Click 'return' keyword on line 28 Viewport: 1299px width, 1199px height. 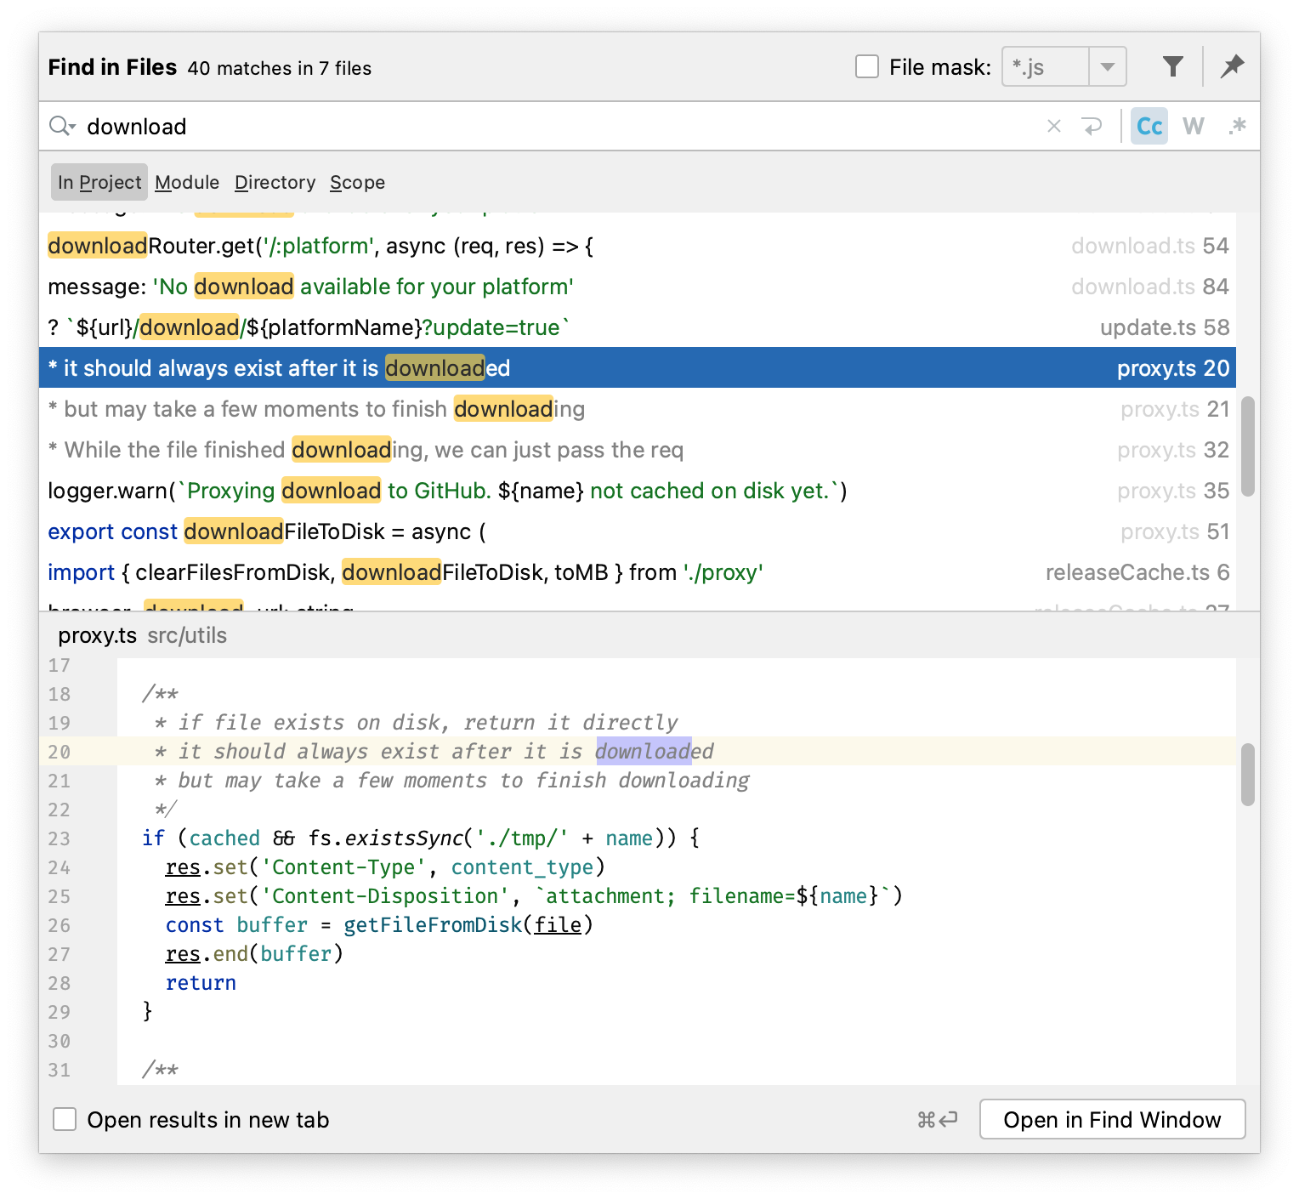coord(201,982)
